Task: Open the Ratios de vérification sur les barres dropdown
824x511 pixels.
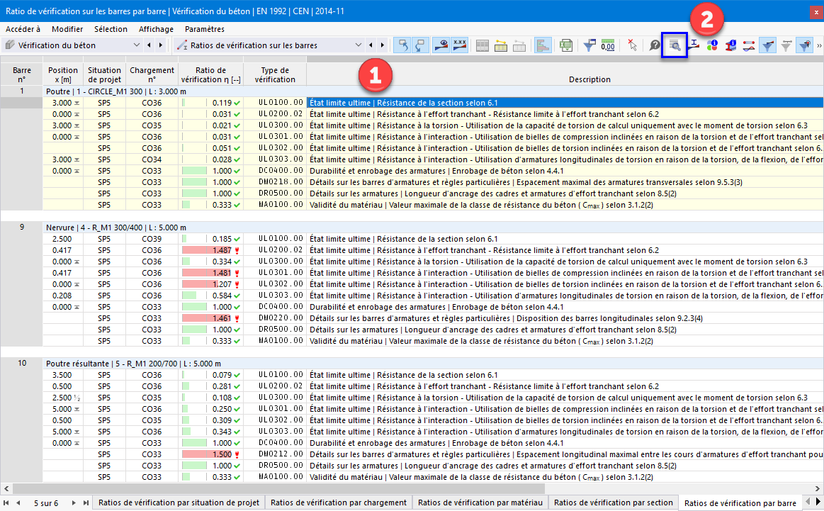Action: click(359, 45)
